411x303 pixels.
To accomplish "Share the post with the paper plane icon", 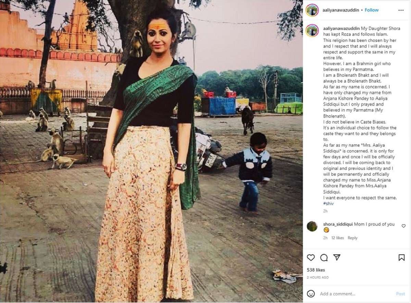I will point(337,257).
